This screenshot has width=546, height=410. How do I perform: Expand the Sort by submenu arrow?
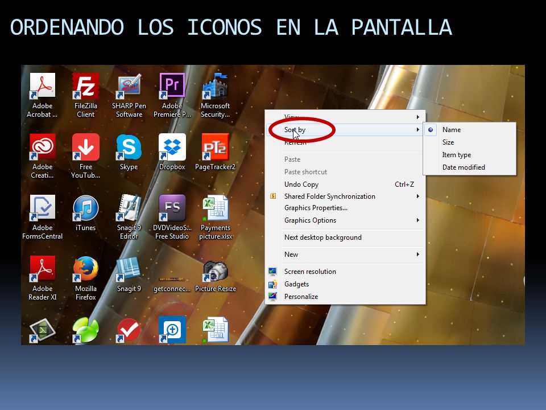click(418, 130)
